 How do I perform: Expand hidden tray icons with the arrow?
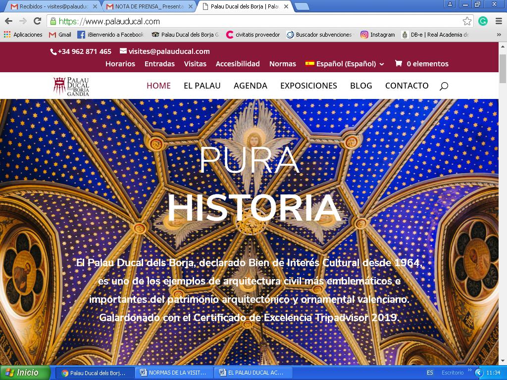point(479,373)
